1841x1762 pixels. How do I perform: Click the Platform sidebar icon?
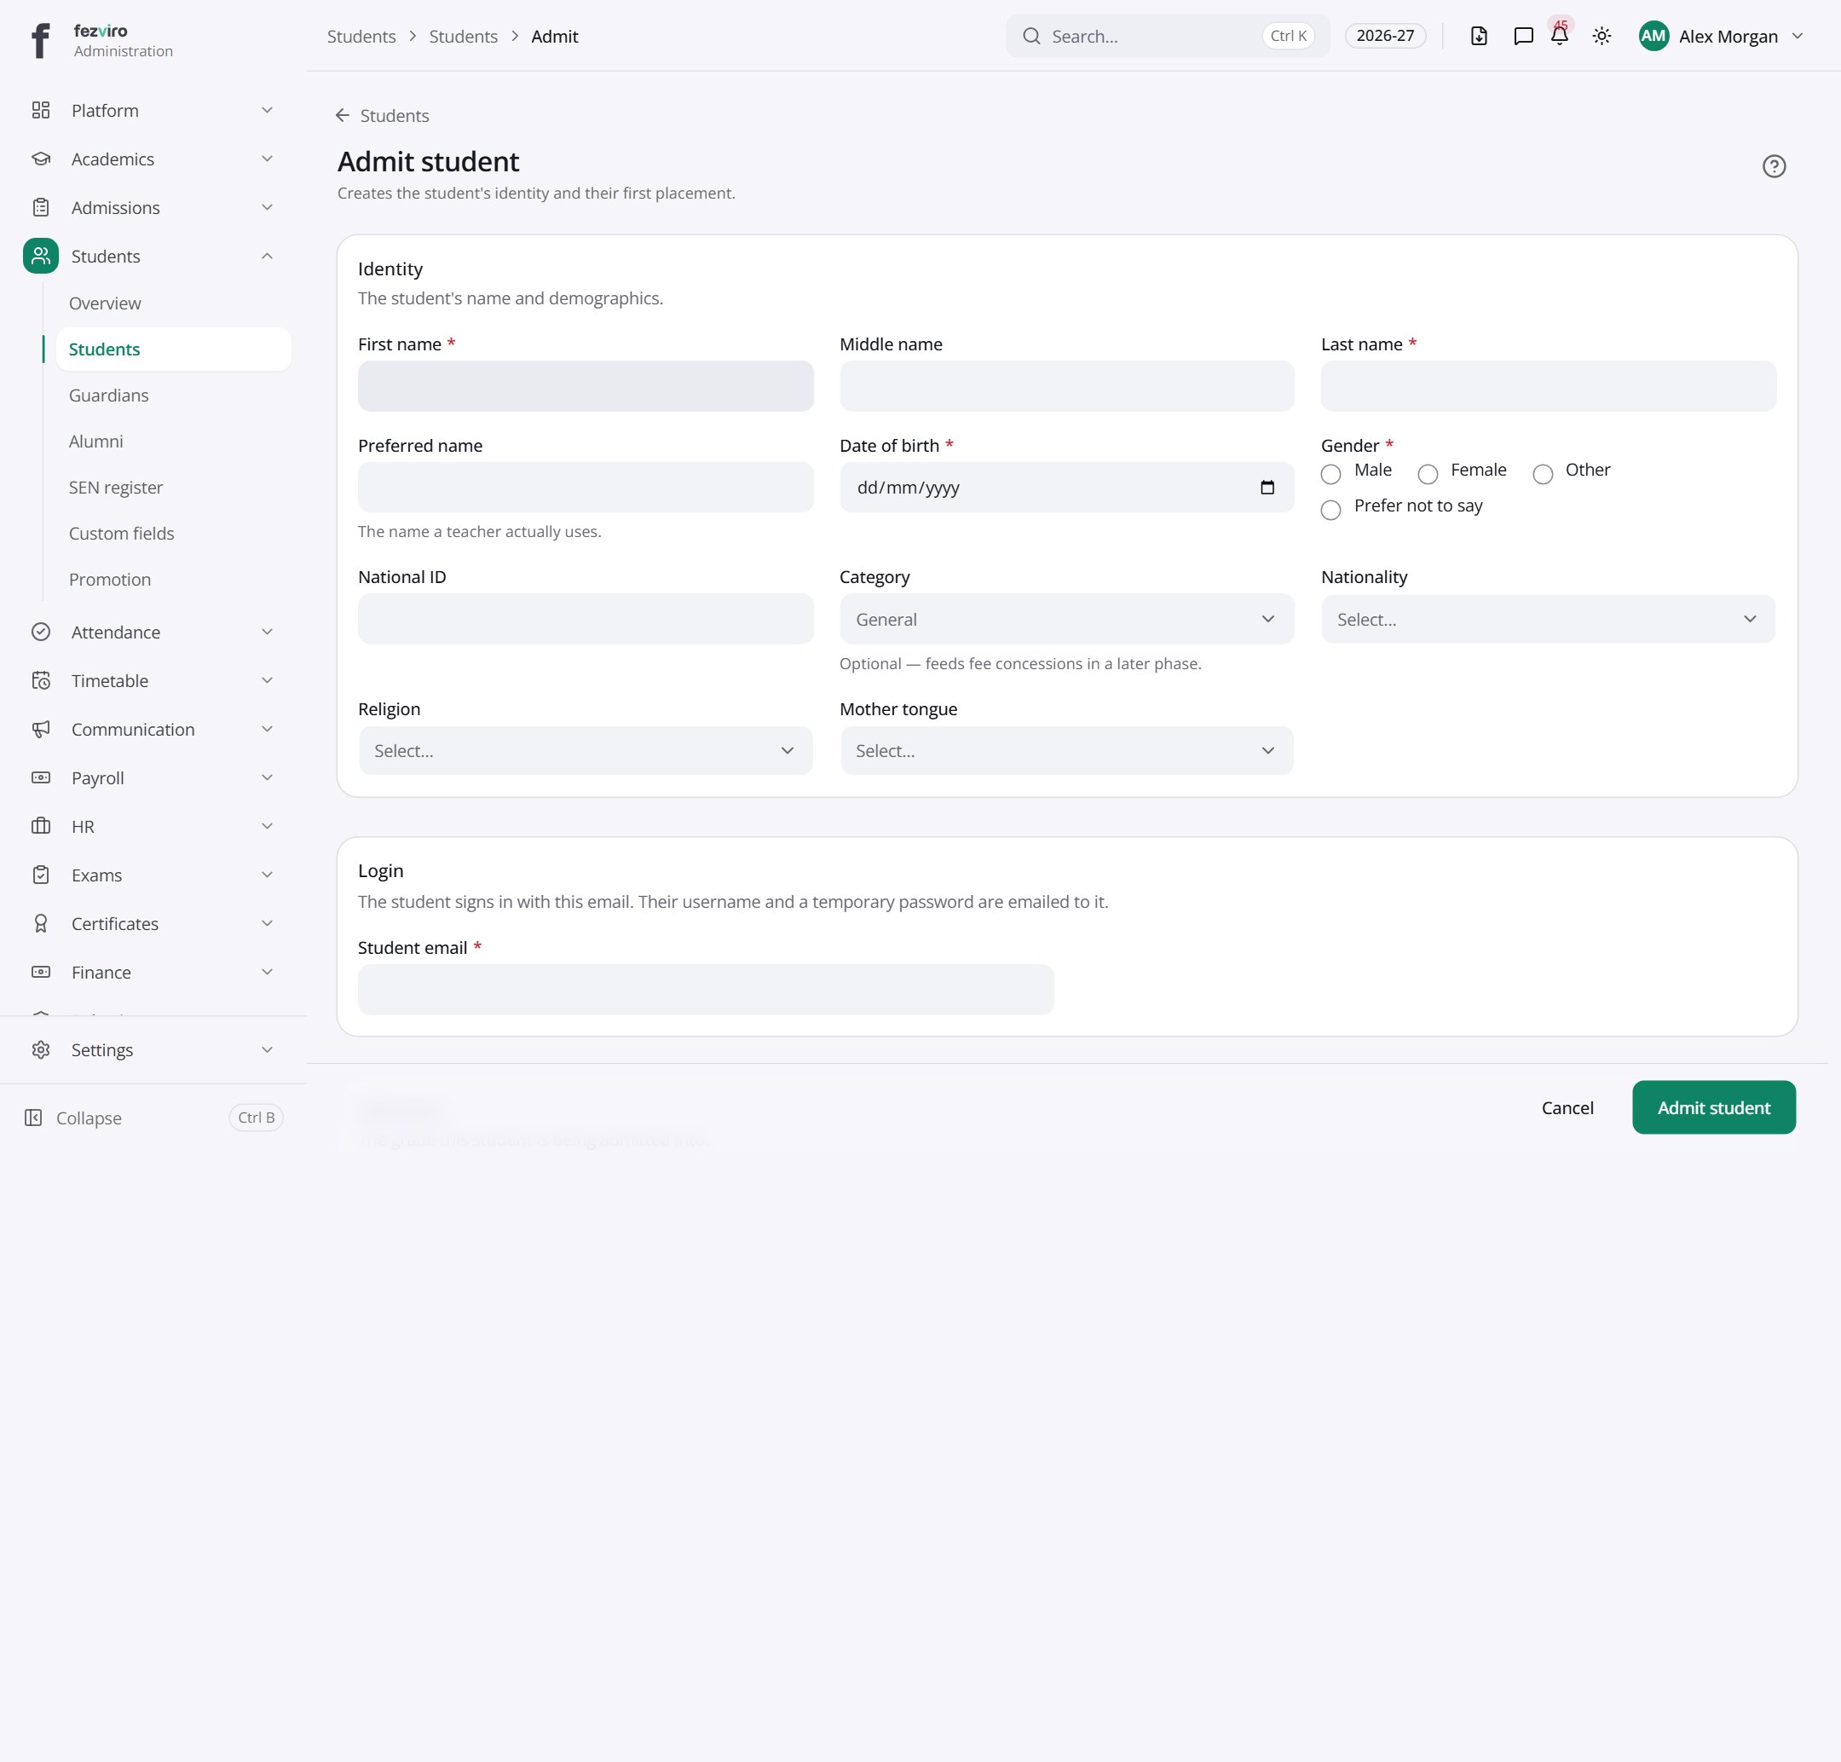(x=40, y=111)
